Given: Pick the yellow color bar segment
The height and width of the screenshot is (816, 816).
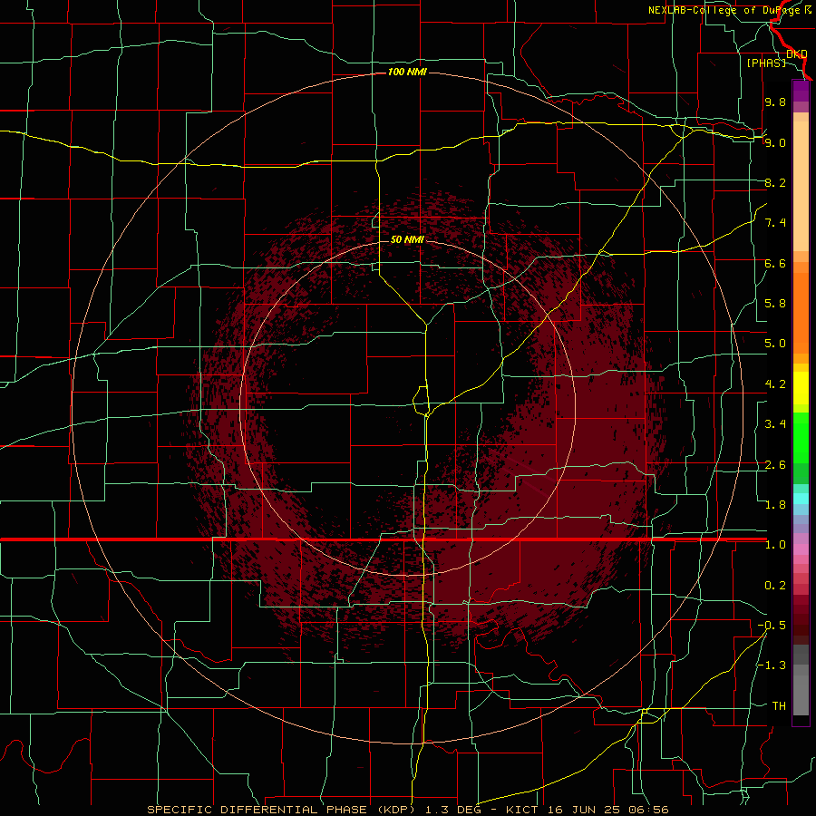Looking at the screenshot, I should point(801,388).
